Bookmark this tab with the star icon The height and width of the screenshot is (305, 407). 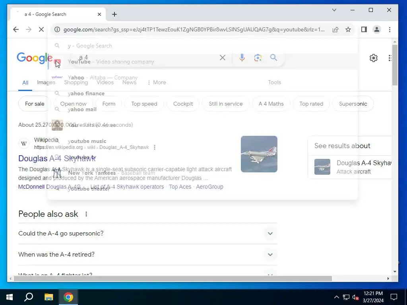[348, 29]
